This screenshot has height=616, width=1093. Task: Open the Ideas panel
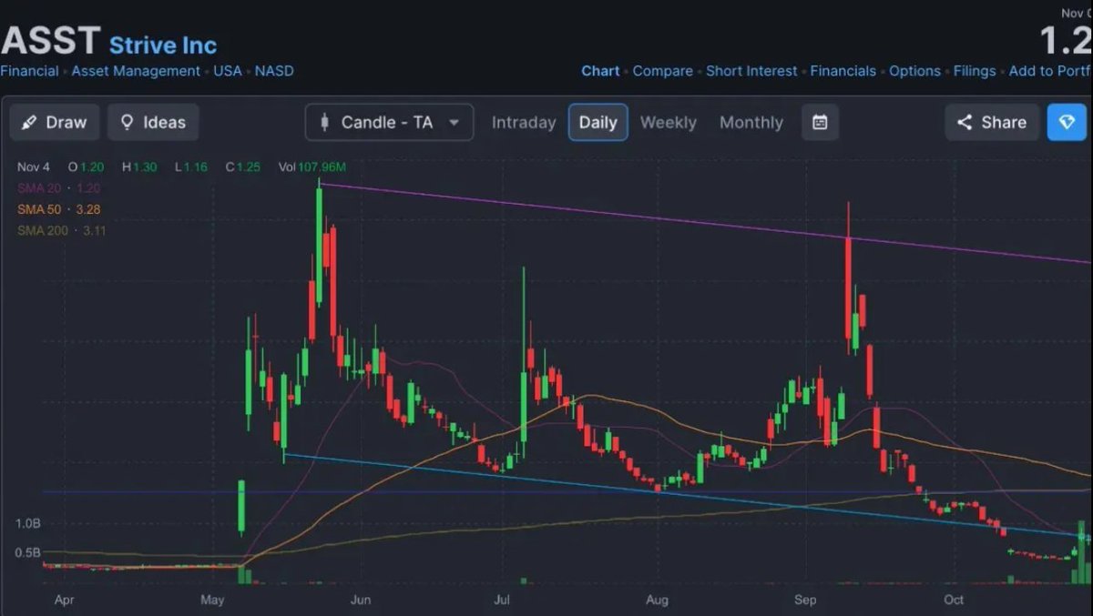tap(153, 122)
